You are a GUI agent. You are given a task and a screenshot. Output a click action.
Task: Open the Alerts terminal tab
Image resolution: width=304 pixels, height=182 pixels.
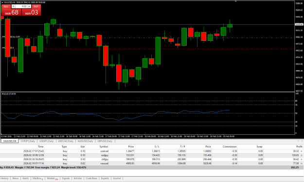pos(25,178)
